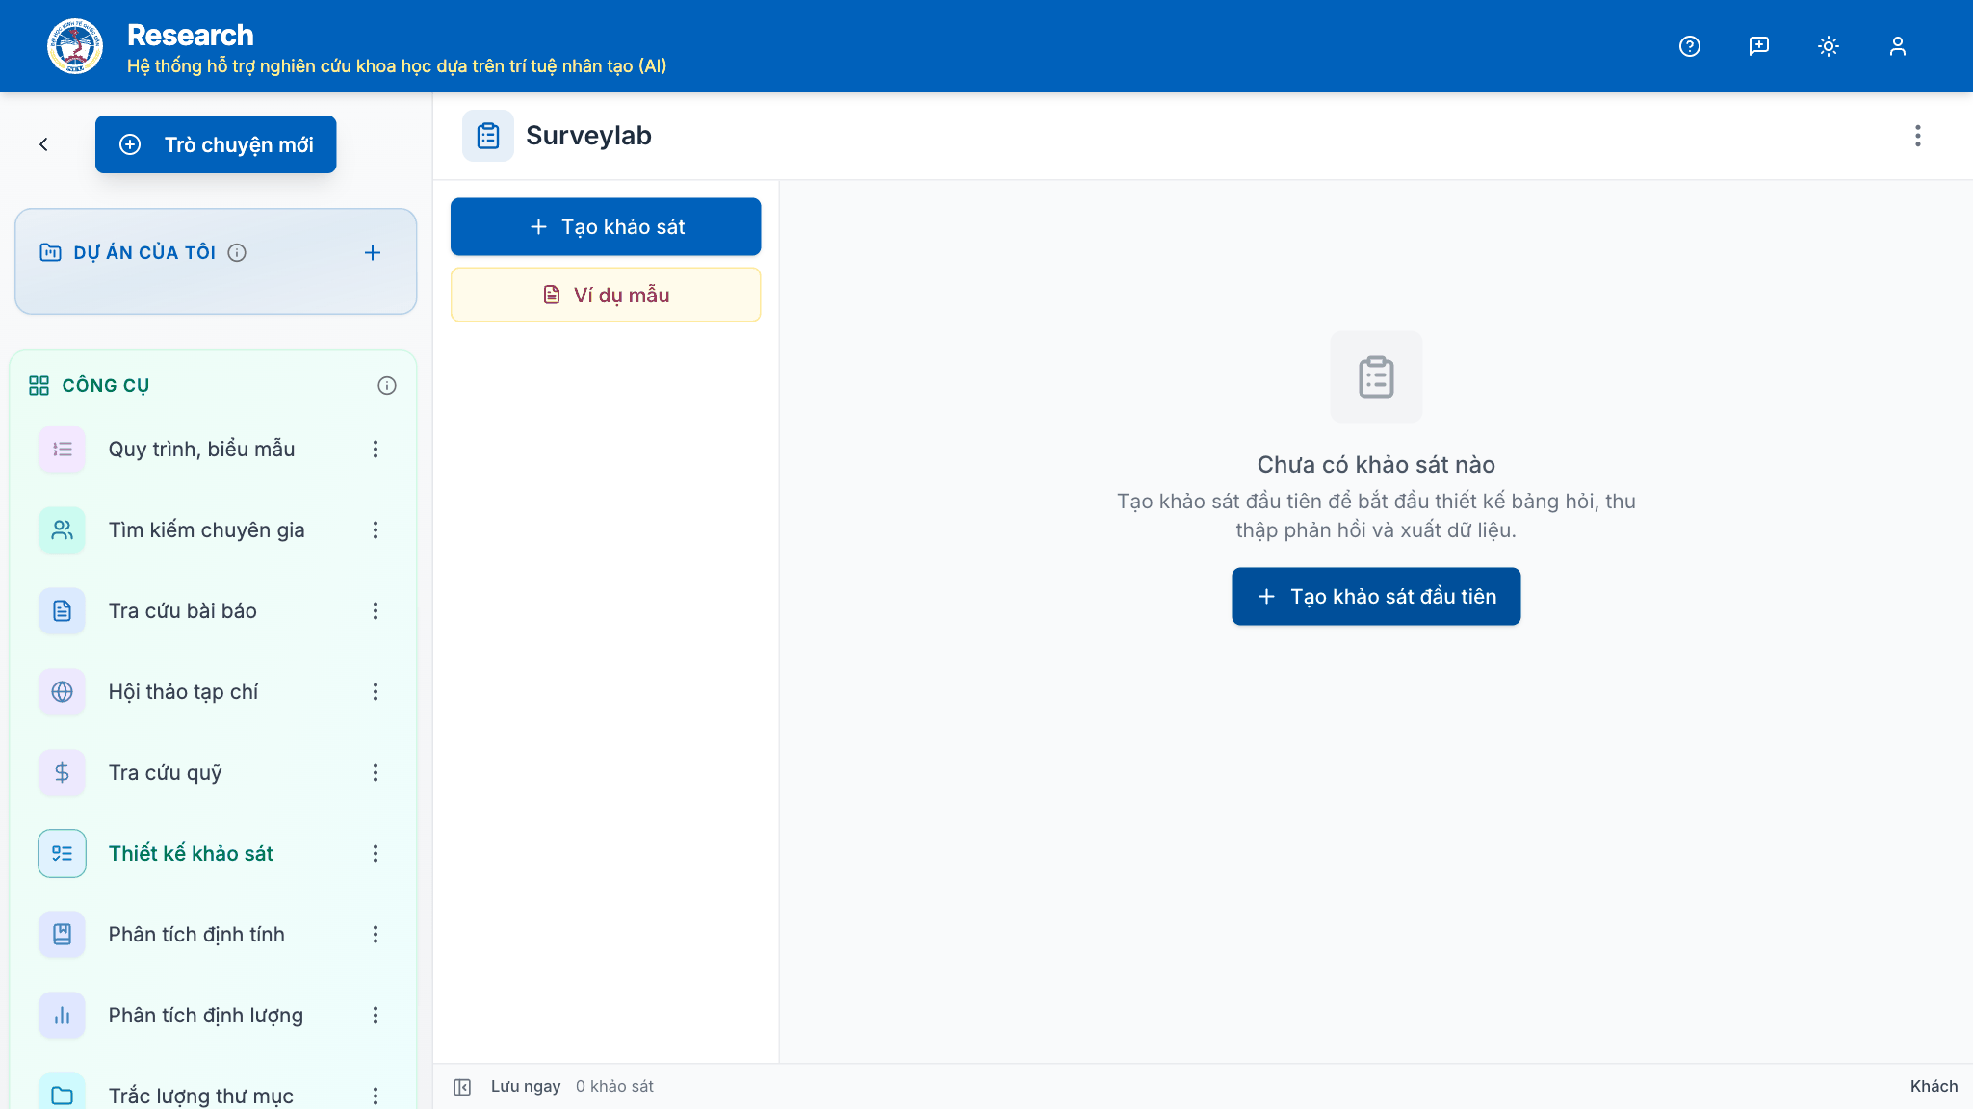Image resolution: width=1973 pixels, height=1109 pixels.
Task: Select the Thiết kế khảo sát checklist icon
Action: pyautogui.click(x=63, y=854)
